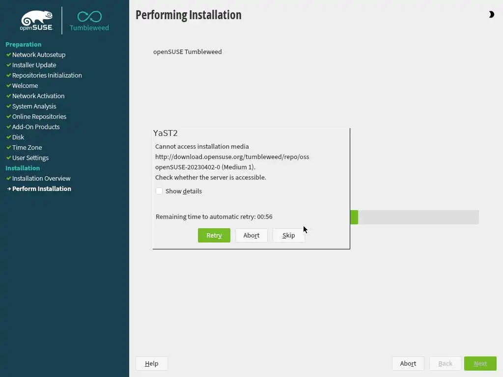Select Time Zone step text

[x=27, y=147]
